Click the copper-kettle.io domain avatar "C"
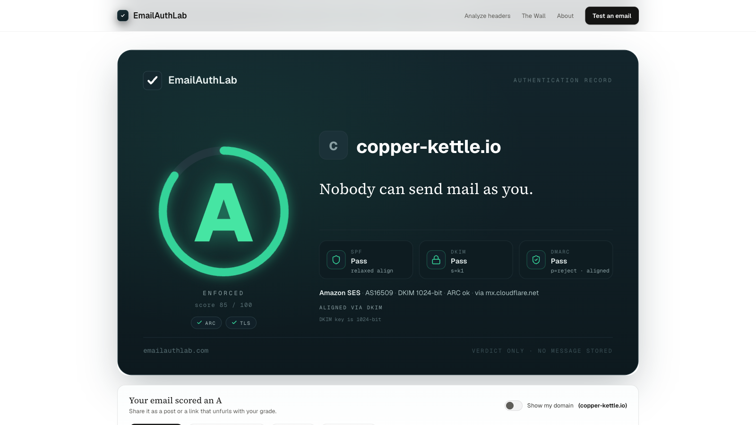Image resolution: width=756 pixels, height=425 pixels. pos(334,145)
